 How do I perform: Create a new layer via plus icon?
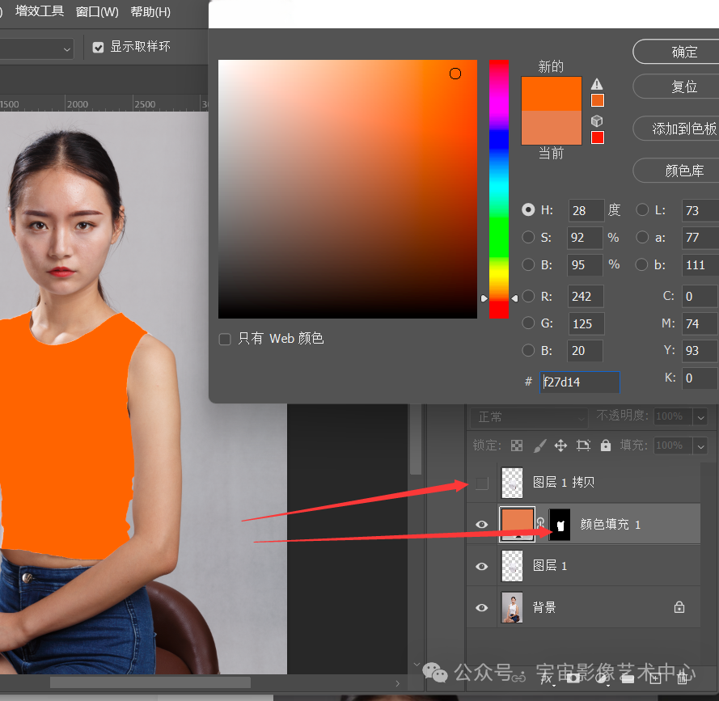pos(655,678)
